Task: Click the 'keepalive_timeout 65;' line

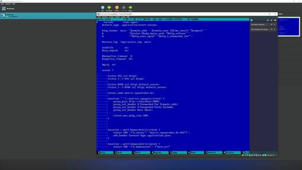Action: pyautogui.click(x=117, y=59)
